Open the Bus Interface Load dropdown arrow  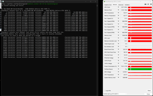pyautogui.click(x=118, y=47)
